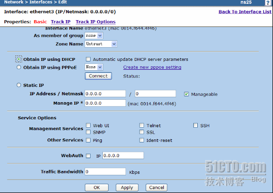Select Obtain IP using DHCP radio button
The image size is (273, 193).
(19, 59)
